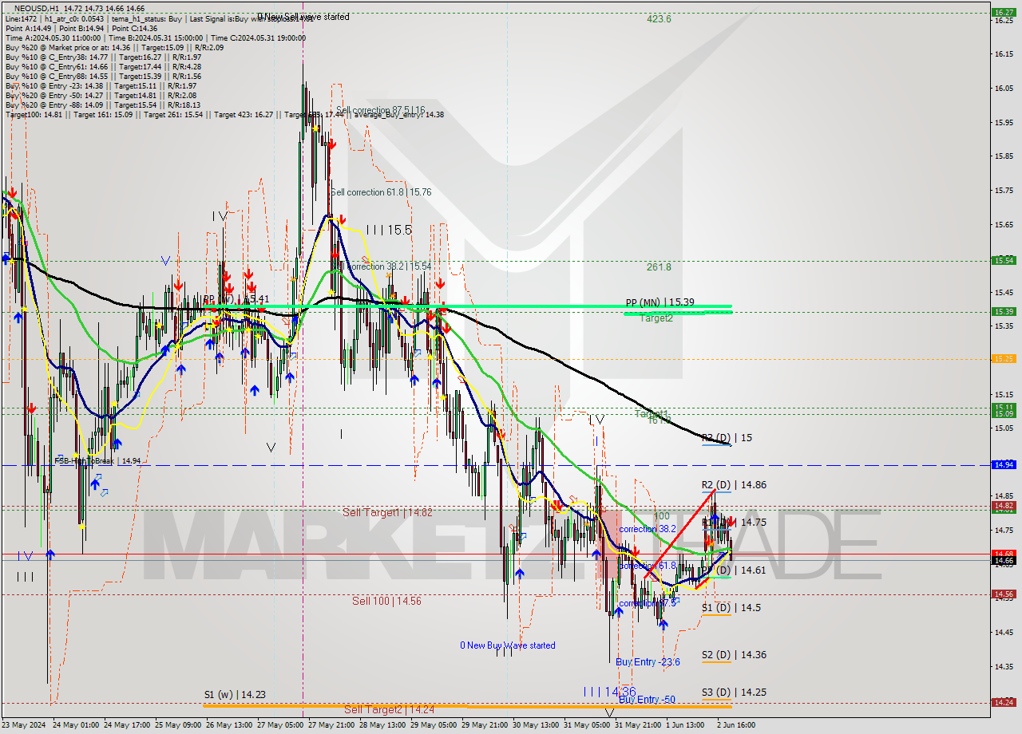Click the red 14.82 price tag on the axis
The height and width of the screenshot is (734, 1022).
coord(1003,505)
